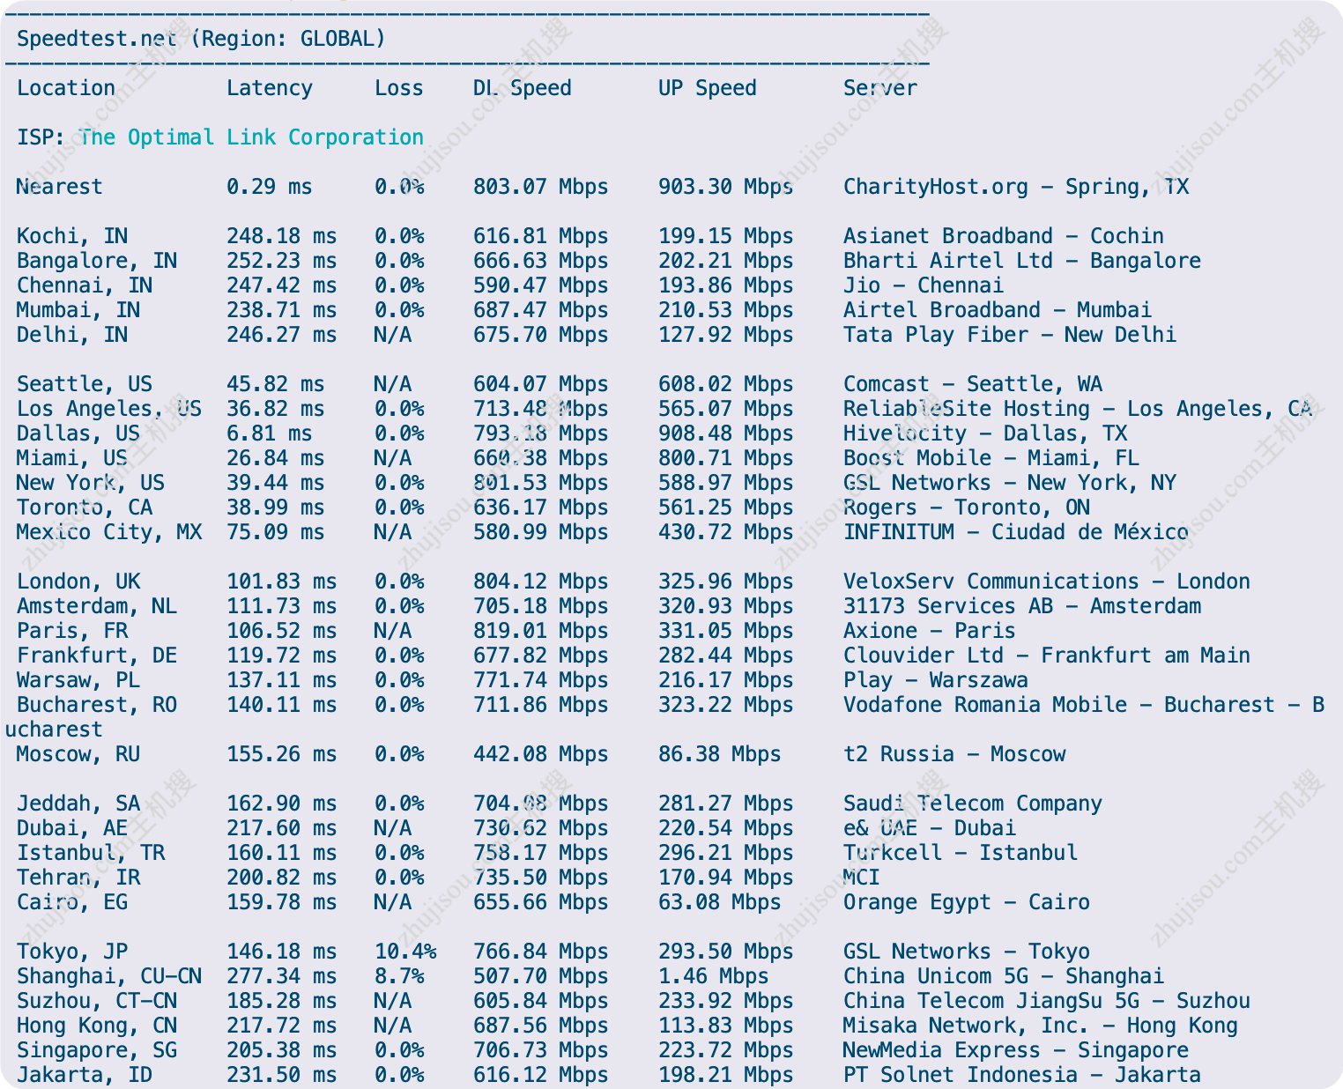Click the 'Latency' column header
This screenshot has width=1343, height=1089.
[270, 88]
